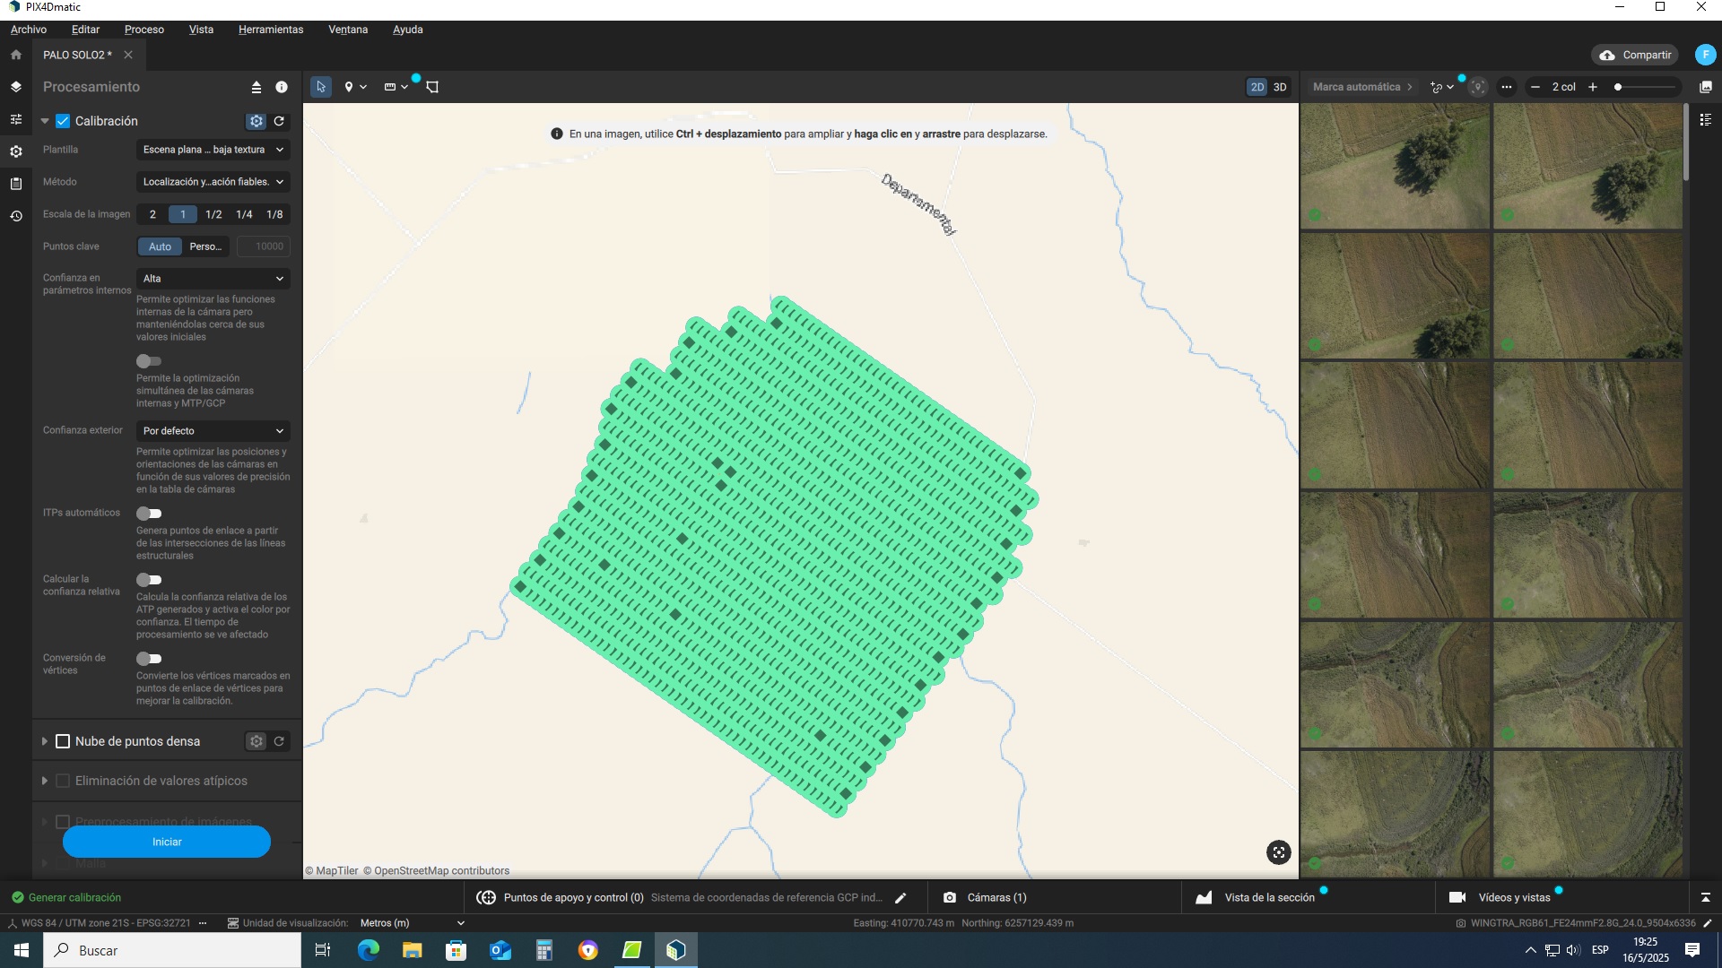Open Confianza exterior dropdown
Viewport: 1722px width, 968px height.
coord(213,431)
